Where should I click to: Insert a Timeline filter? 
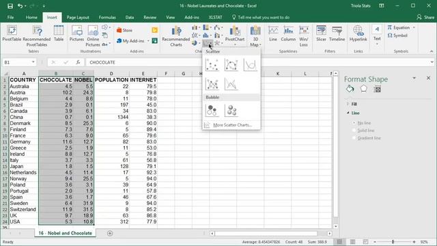337,33
